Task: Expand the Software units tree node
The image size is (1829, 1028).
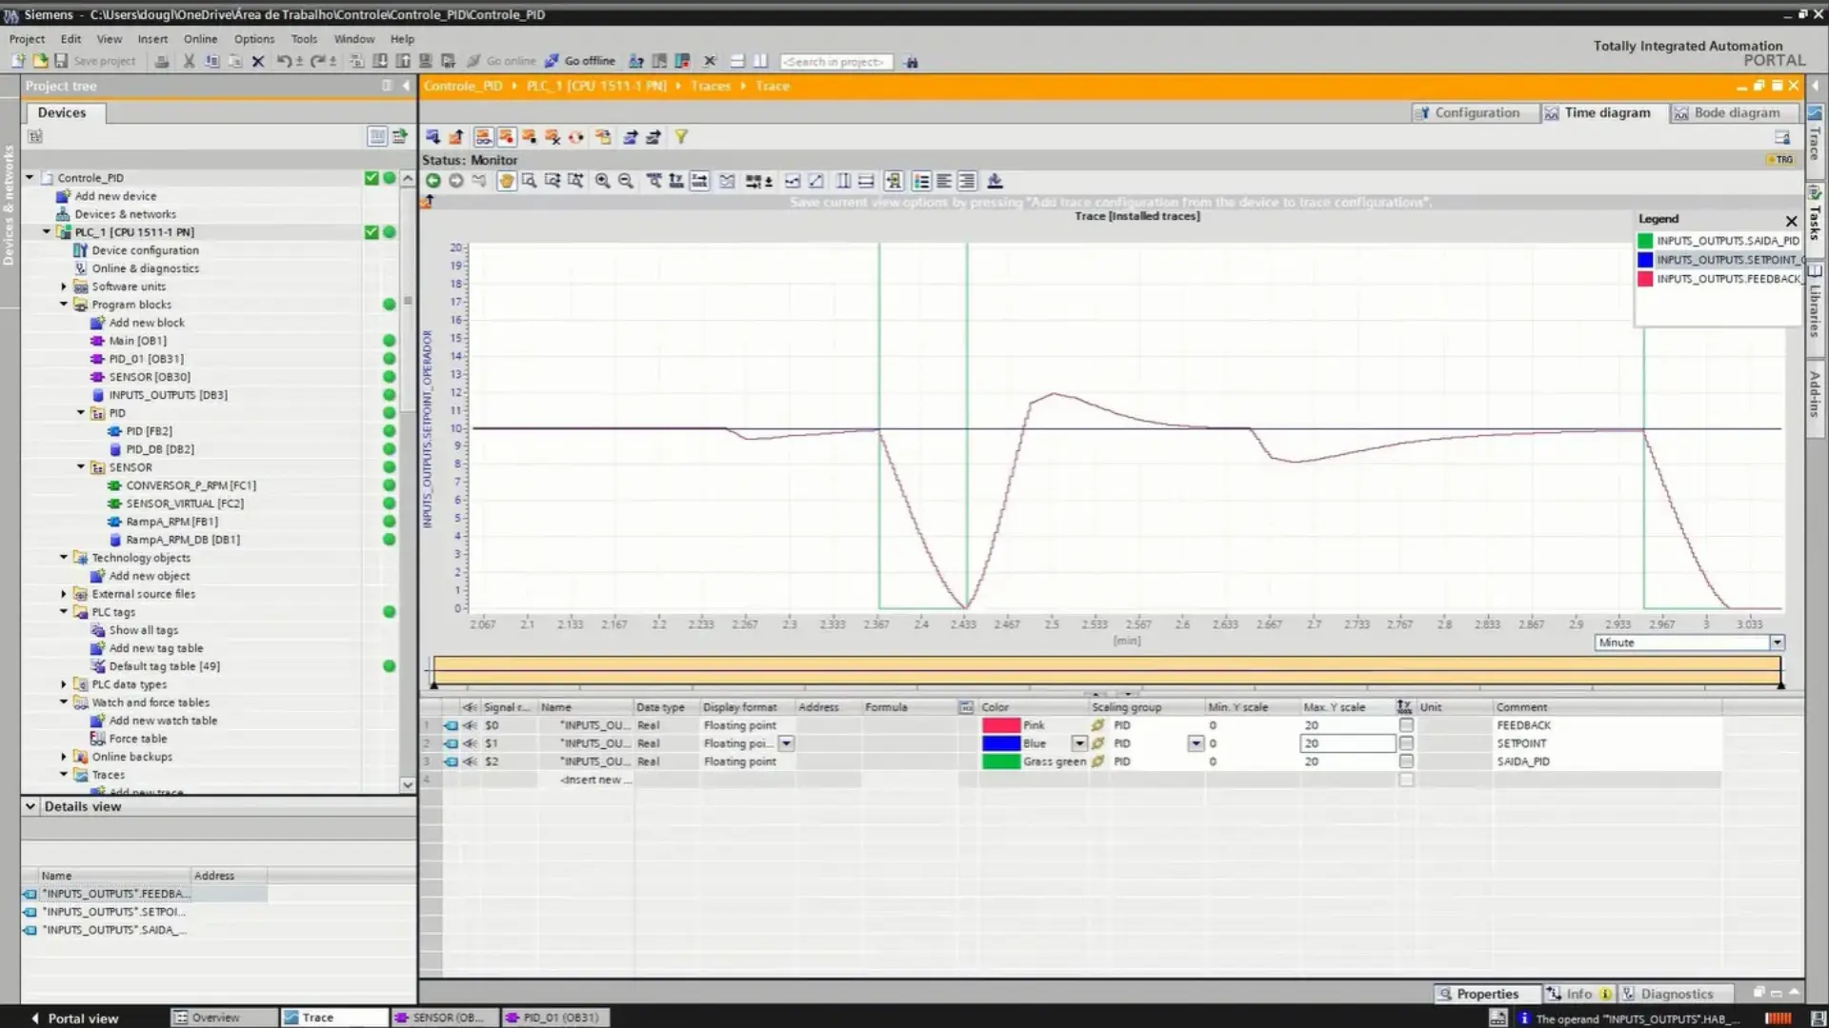Action: pyautogui.click(x=64, y=287)
